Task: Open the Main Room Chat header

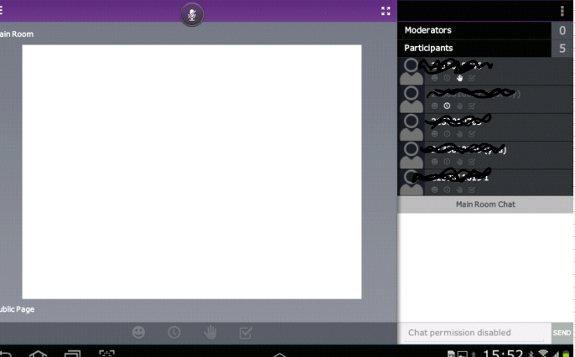Action: point(485,204)
